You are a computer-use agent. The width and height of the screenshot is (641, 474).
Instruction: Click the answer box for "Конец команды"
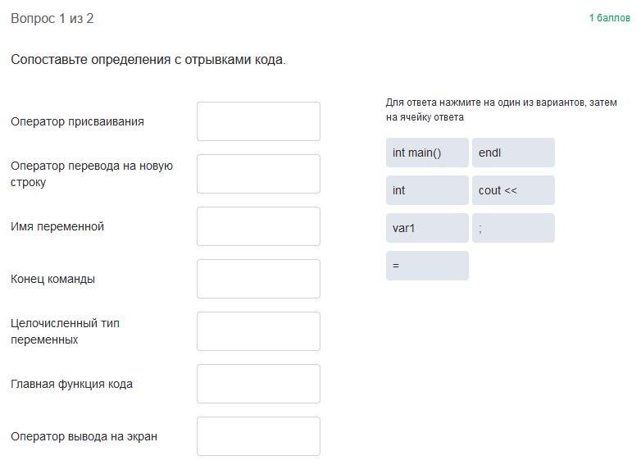click(x=258, y=279)
